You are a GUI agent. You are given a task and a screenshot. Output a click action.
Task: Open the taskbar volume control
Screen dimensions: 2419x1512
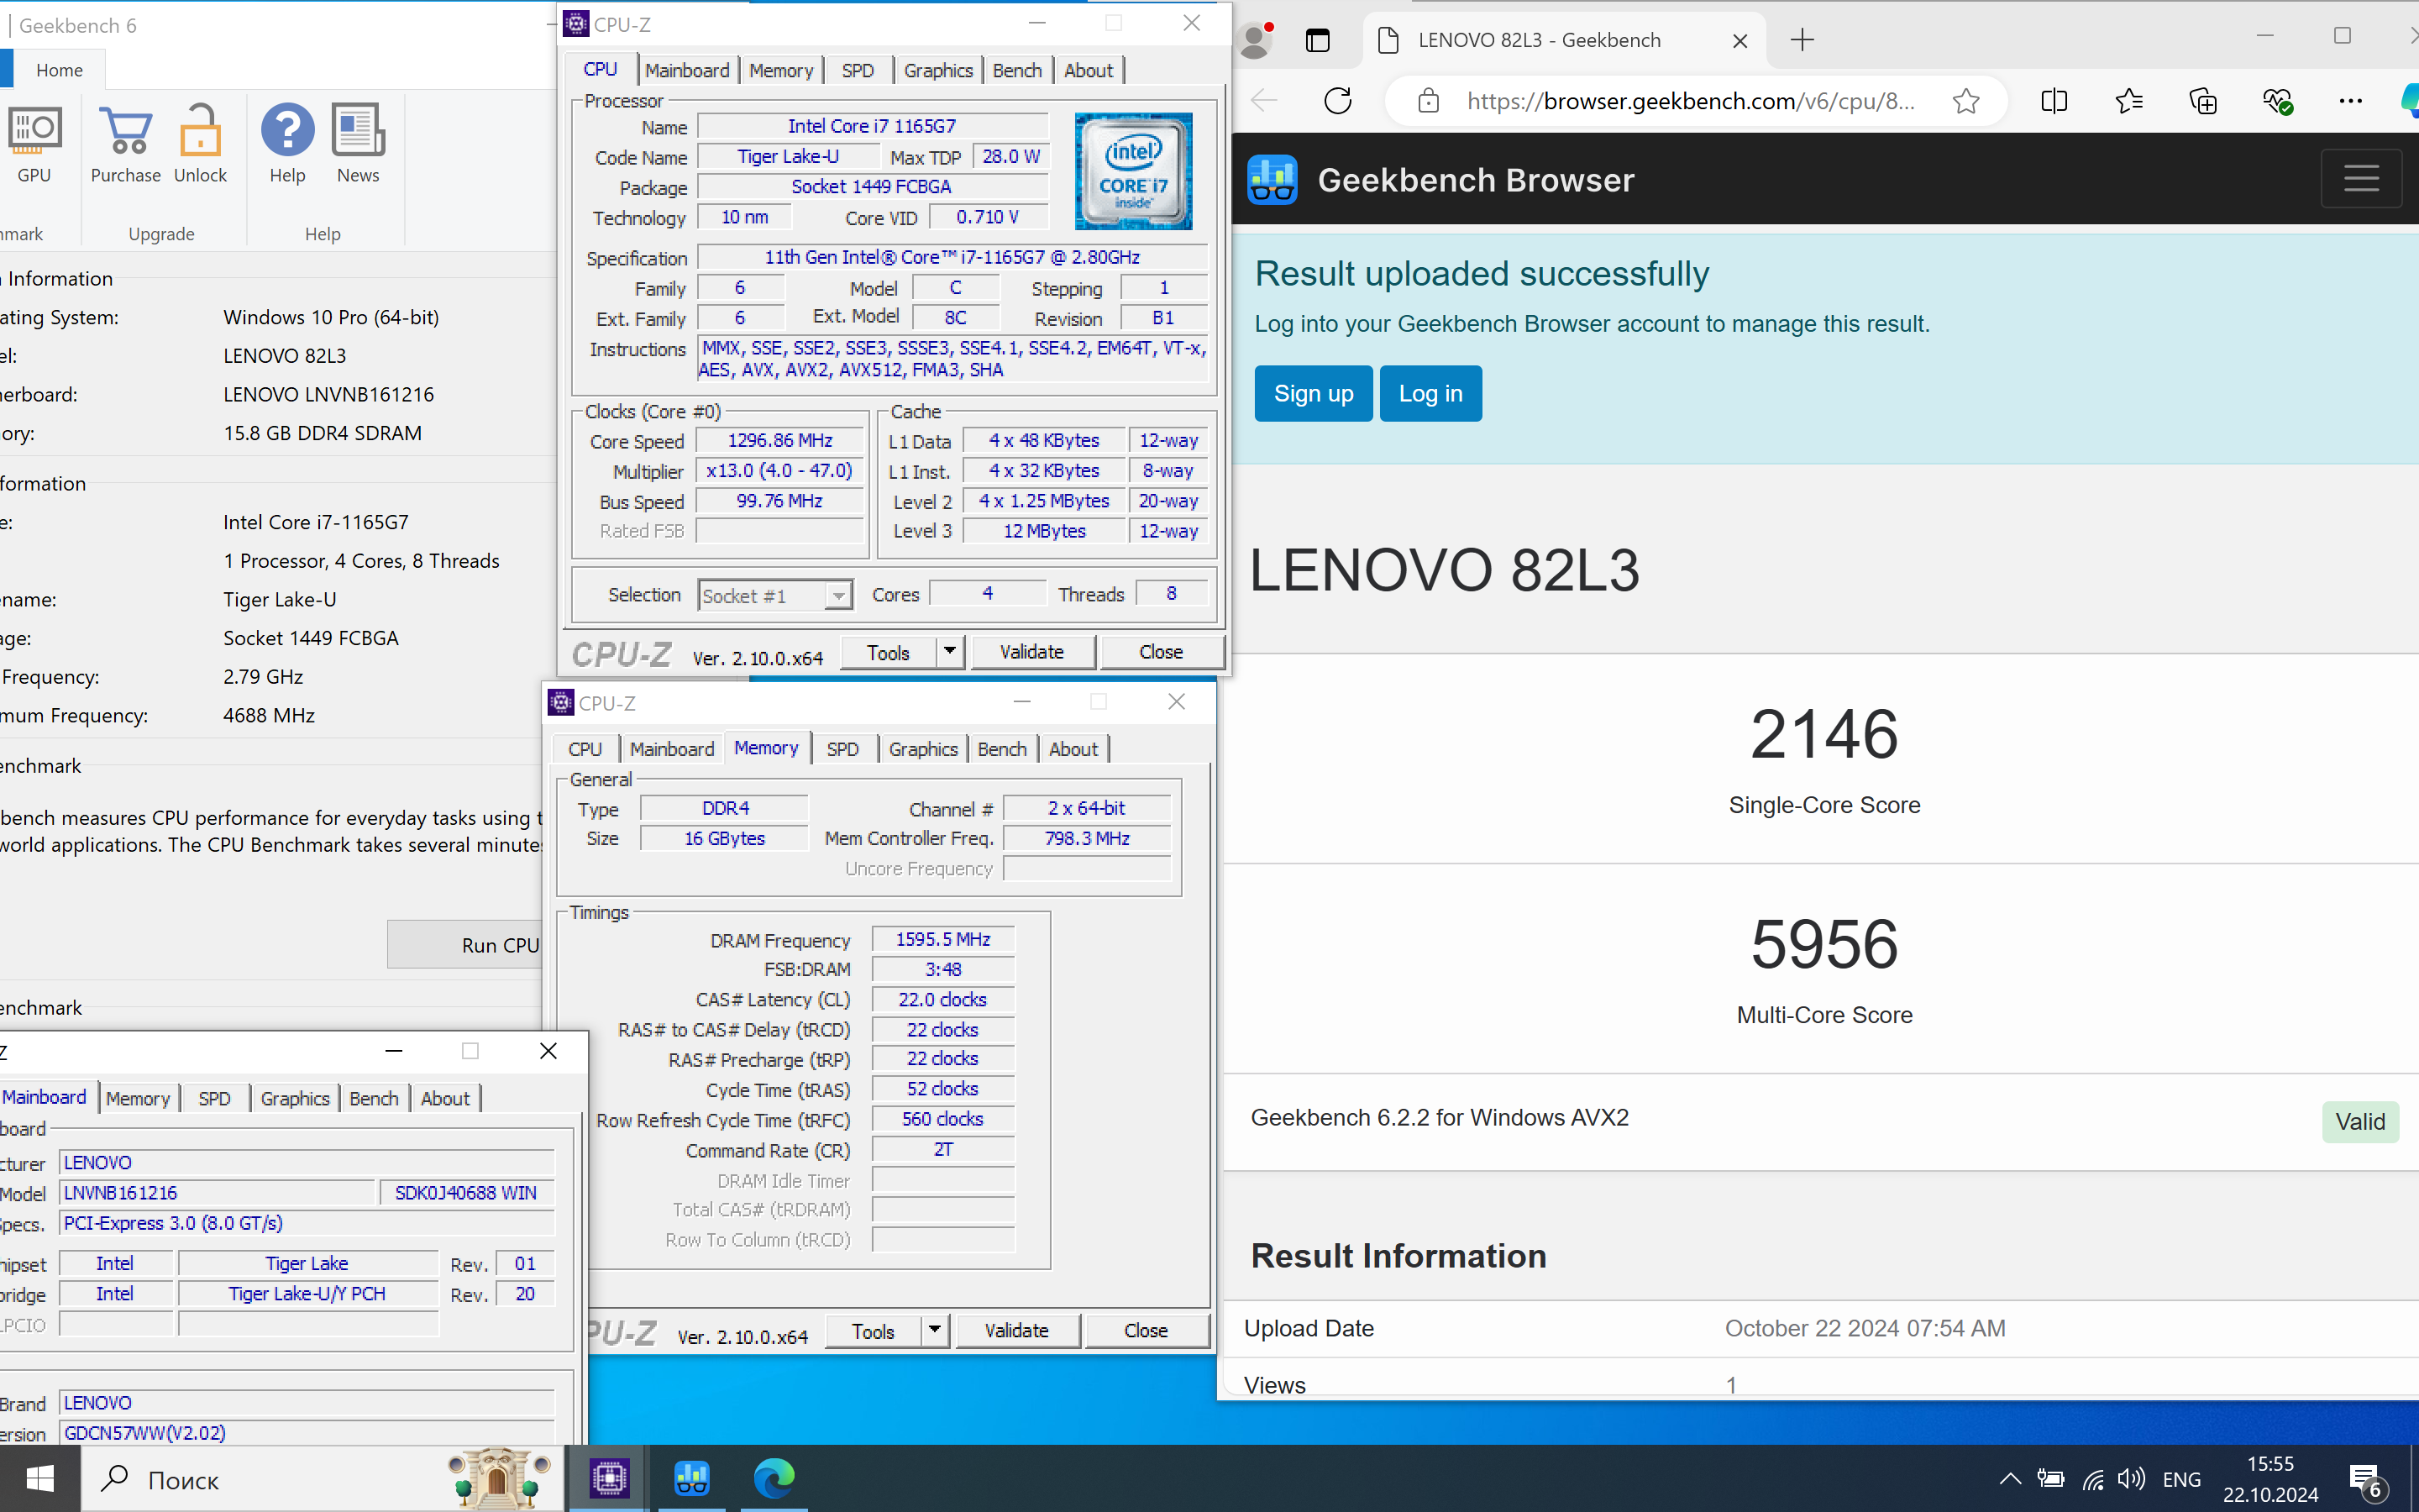pos(2131,1479)
